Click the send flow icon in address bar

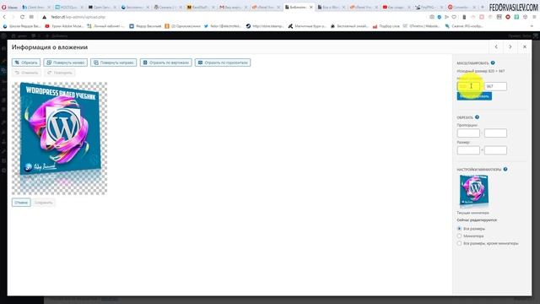point(446,17)
